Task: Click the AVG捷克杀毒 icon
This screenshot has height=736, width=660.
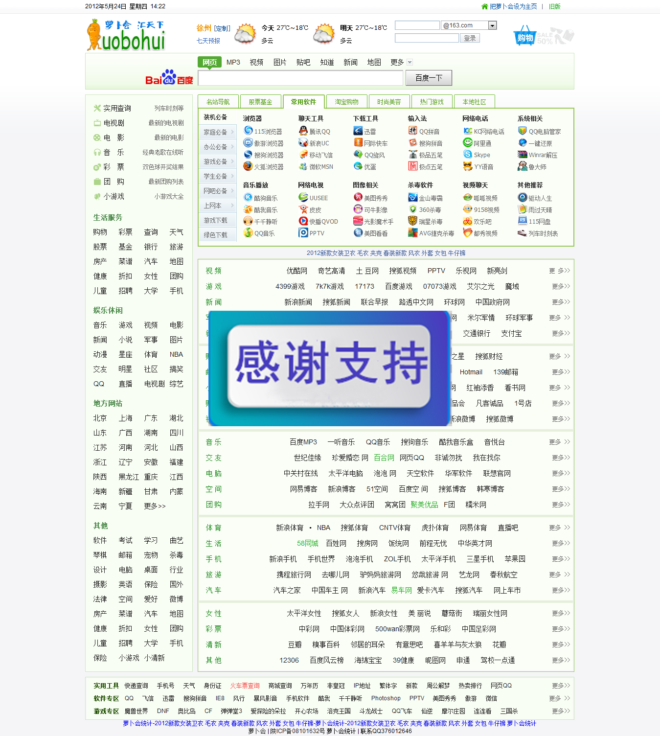Action: point(413,232)
